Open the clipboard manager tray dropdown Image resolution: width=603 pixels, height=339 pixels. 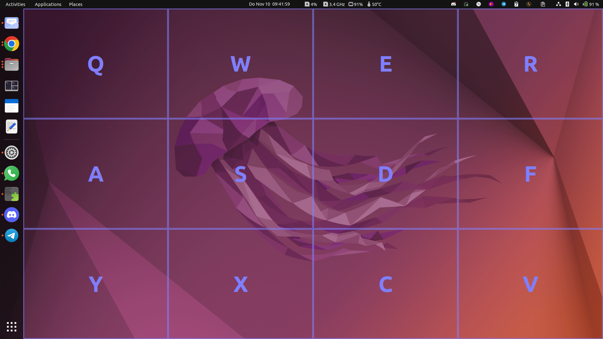click(543, 4)
